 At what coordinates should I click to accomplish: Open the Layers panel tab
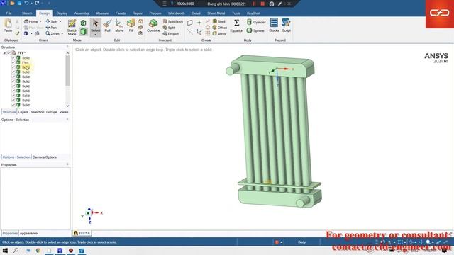(x=23, y=112)
